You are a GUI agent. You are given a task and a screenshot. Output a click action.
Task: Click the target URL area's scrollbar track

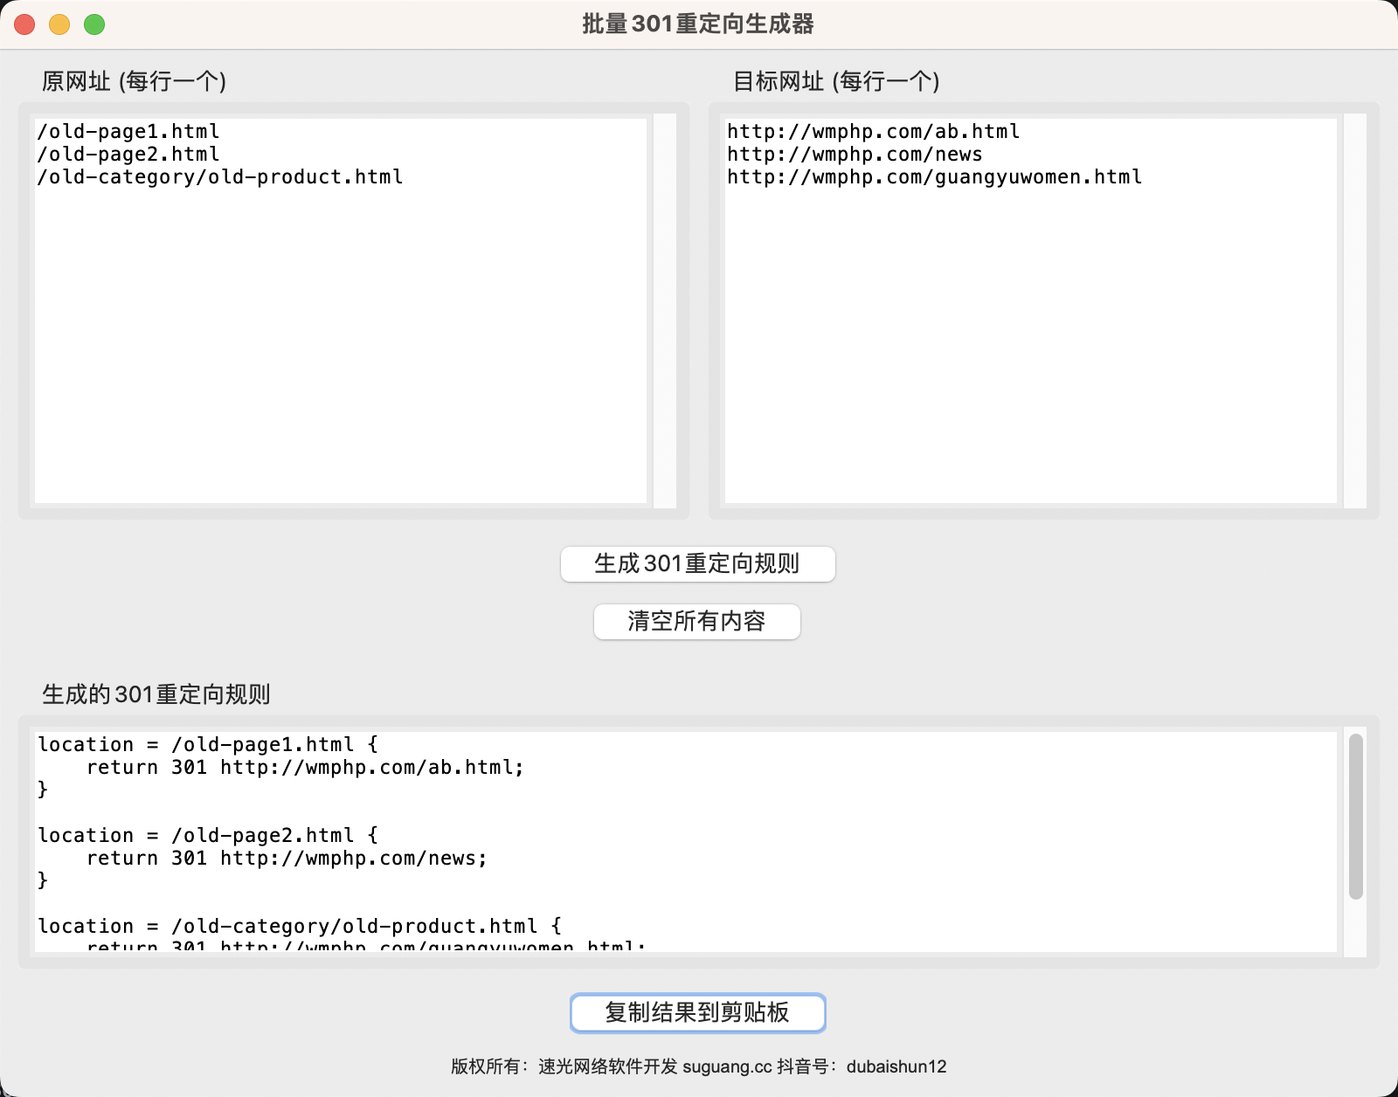[1355, 311]
